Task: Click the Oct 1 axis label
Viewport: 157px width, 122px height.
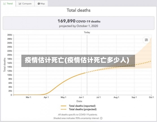Action: (x=151, y=97)
